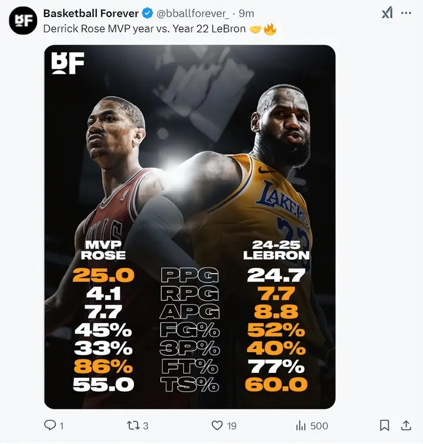Repost this post via retweet icon
The height and width of the screenshot is (444, 423).
(133, 425)
